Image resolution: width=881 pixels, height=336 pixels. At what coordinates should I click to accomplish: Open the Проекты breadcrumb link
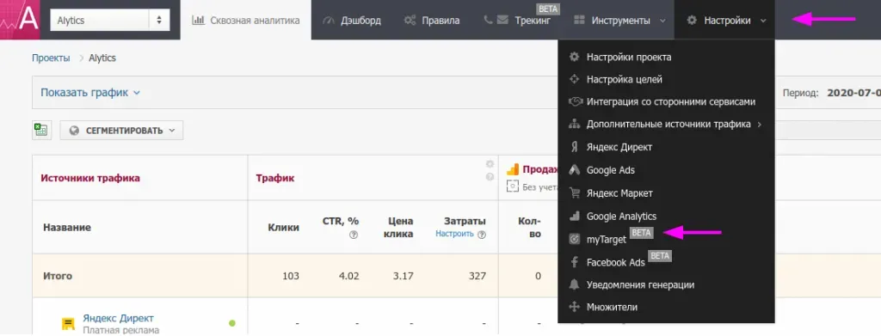[51, 58]
